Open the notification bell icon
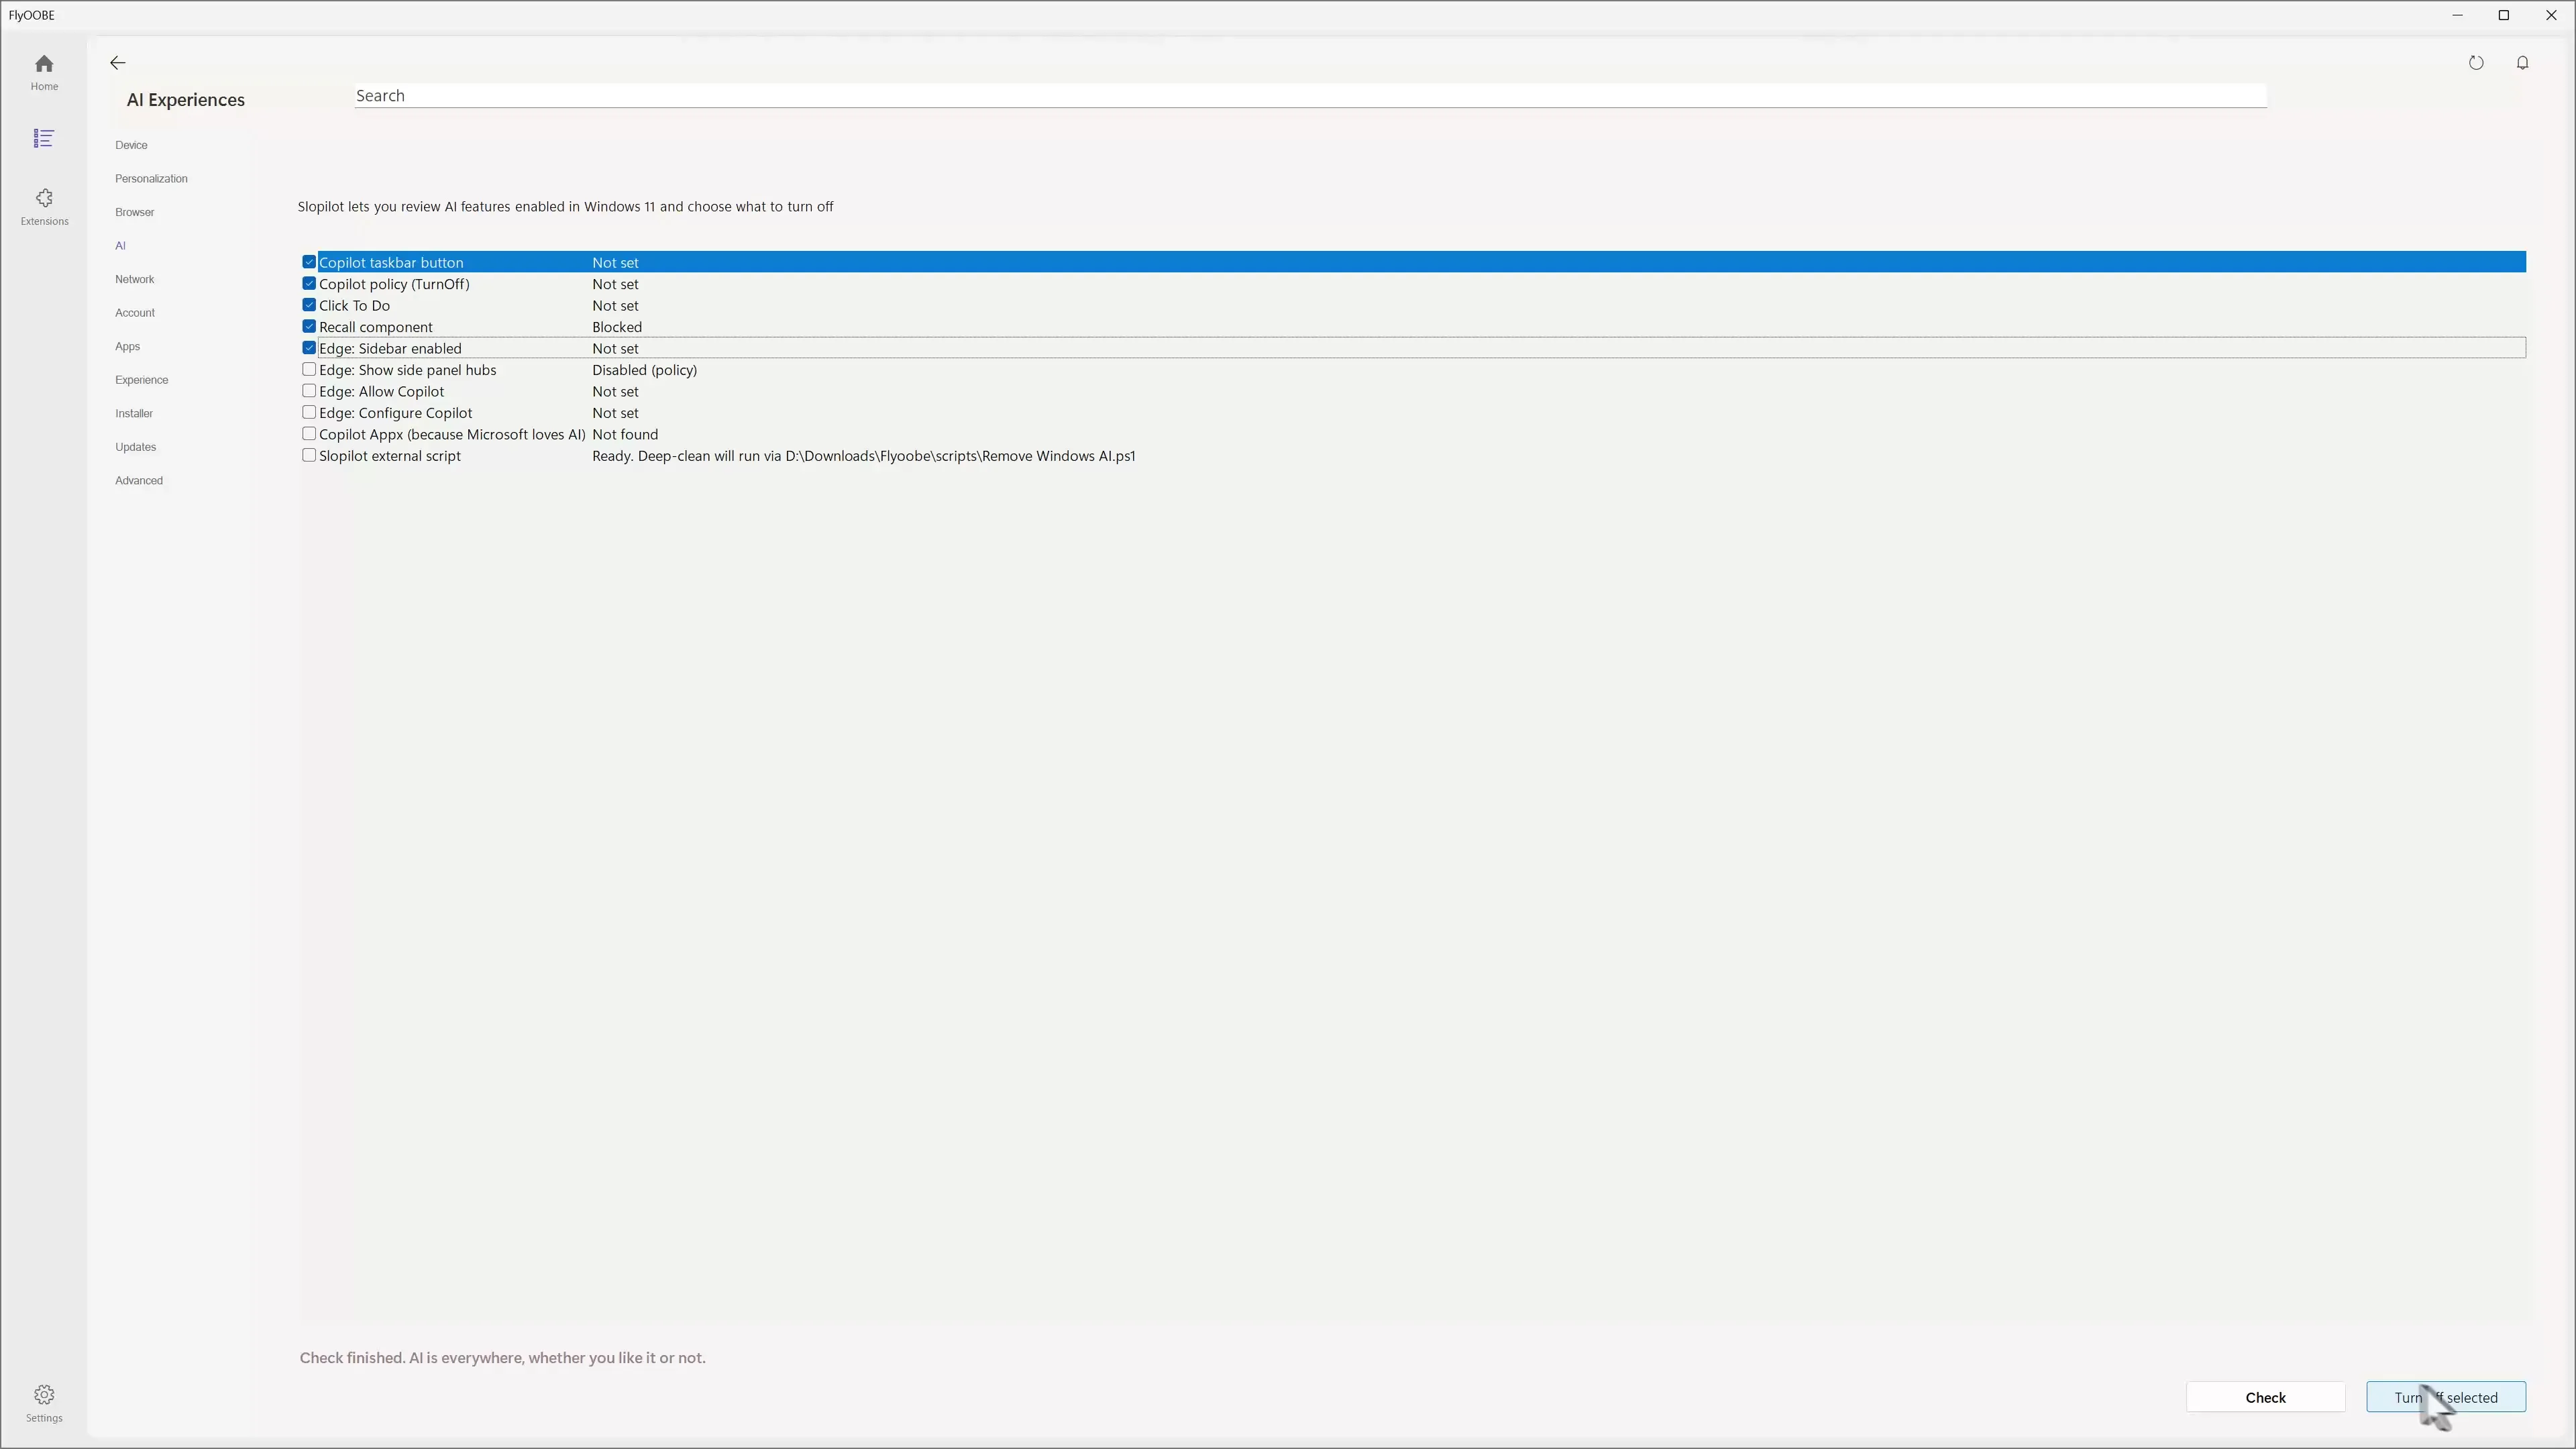This screenshot has height=1449, width=2576. pos(2522,62)
